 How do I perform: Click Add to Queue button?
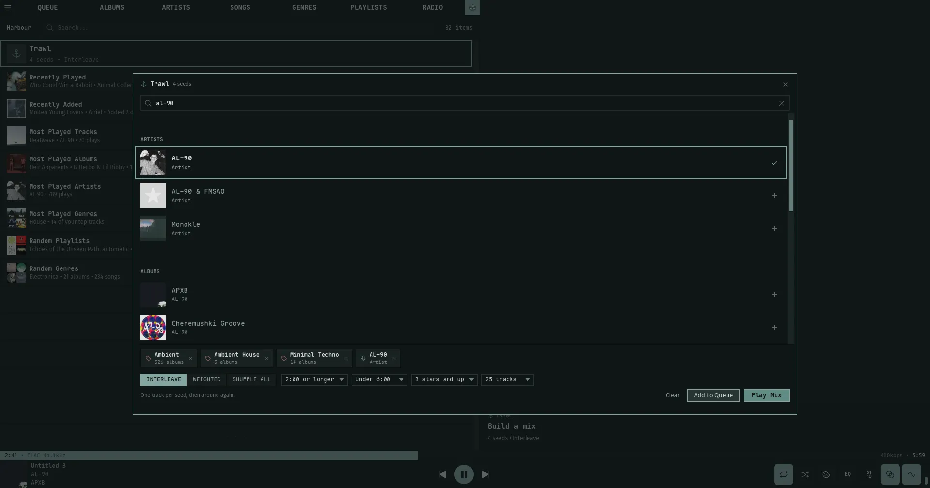point(713,395)
